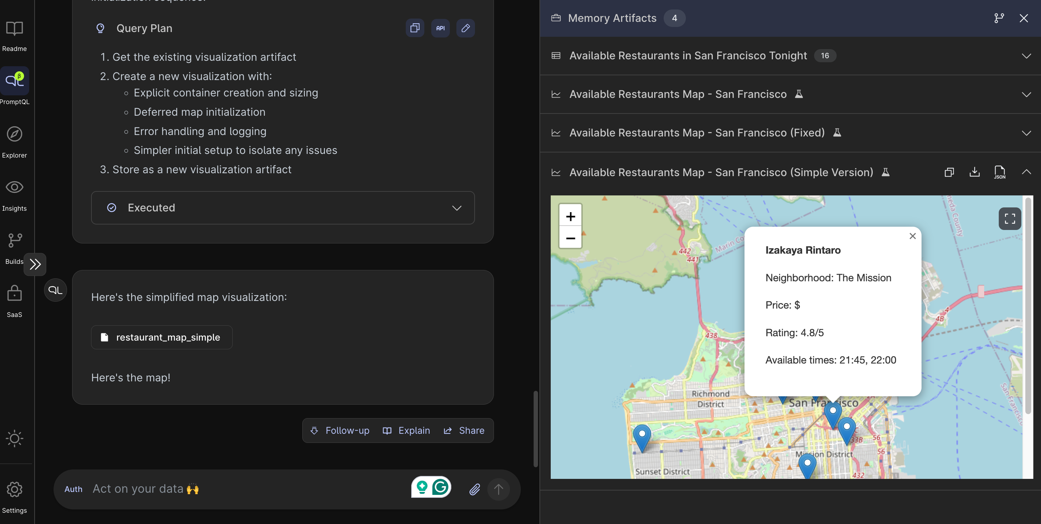
Task: Open the Explorer sidebar tab
Action: (x=15, y=142)
